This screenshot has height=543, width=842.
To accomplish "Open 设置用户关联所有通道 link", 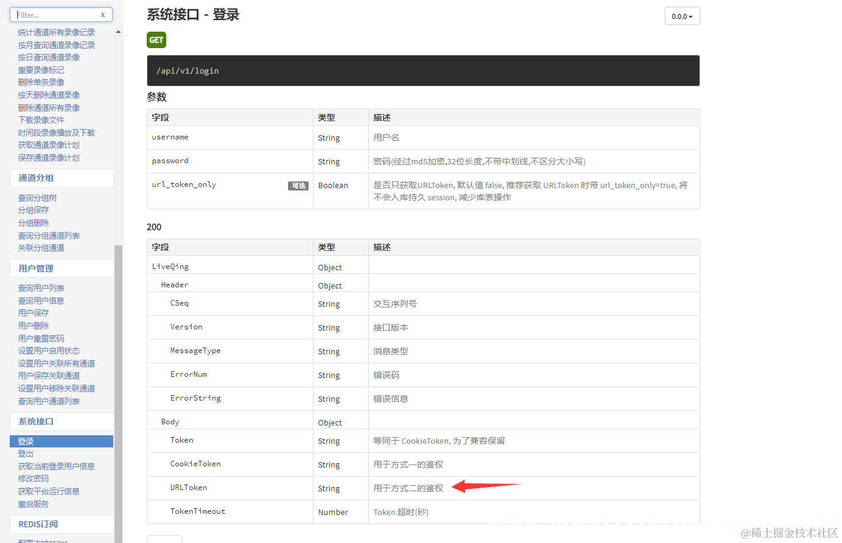I will [x=57, y=363].
